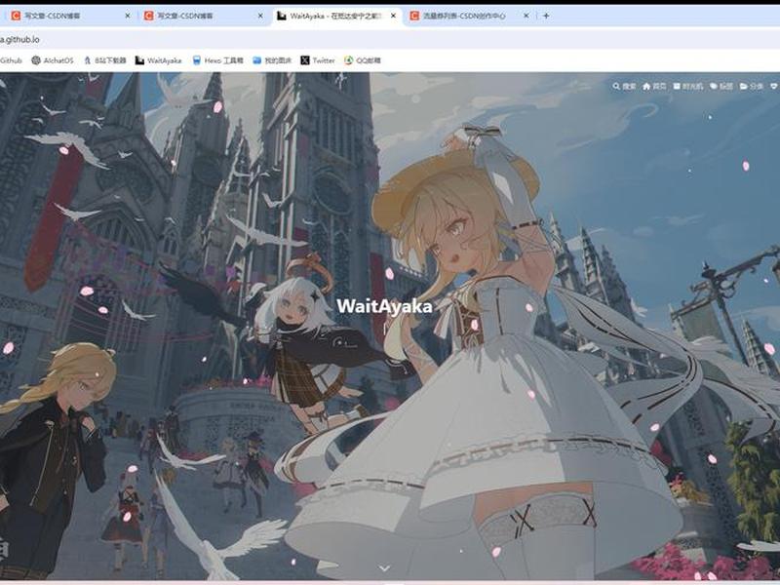Go to 首页 home in site navigation
780x585 pixels.
click(654, 87)
